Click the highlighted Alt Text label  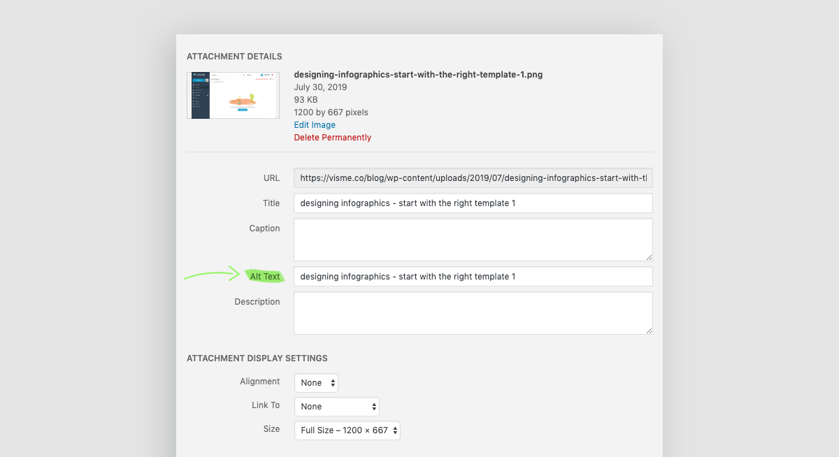[x=265, y=277]
